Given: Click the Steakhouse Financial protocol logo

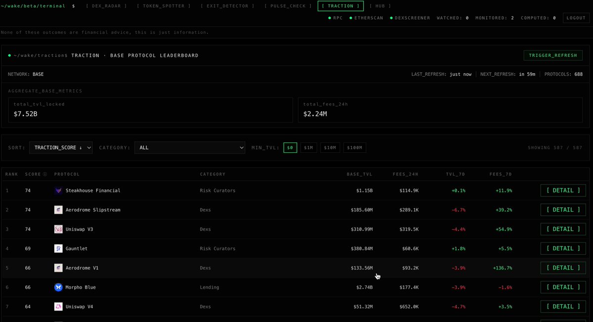Looking at the screenshot, I should point(58,190).
